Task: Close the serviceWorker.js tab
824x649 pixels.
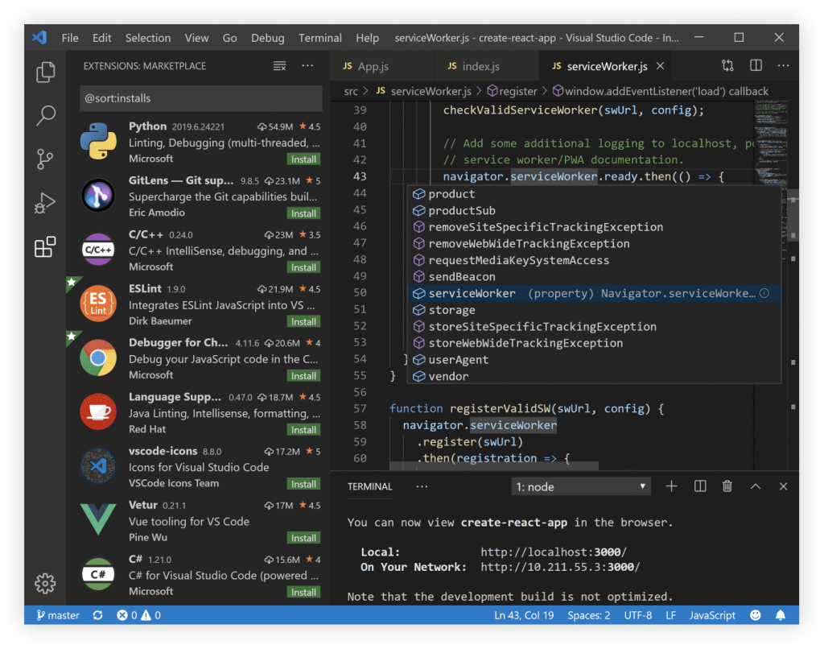Action: click(x=661, y=66)
